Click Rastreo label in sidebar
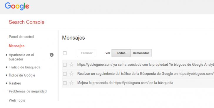The width and height of the screenshot is (214, 108). tap(15, 83)
